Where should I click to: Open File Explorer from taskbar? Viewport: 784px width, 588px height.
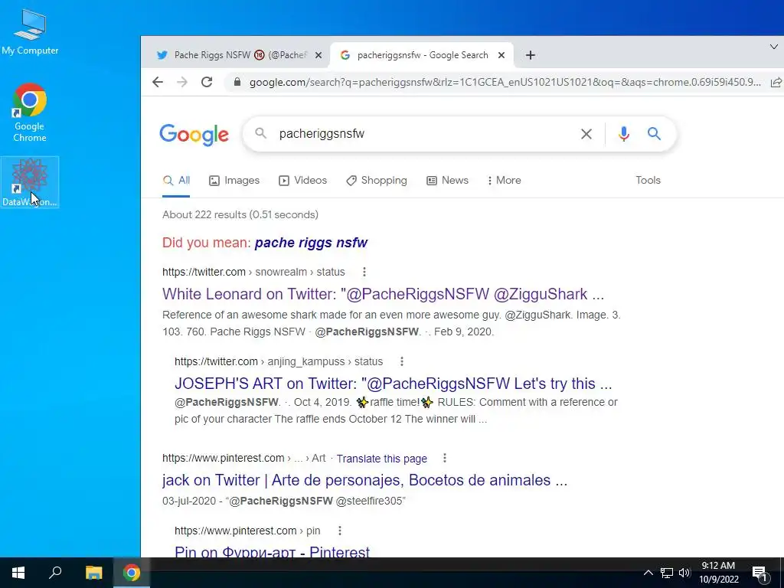point(93,573)
